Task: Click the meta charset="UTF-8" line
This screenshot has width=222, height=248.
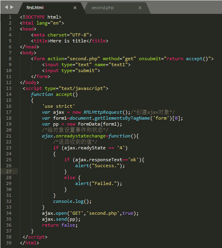Action: pyautogui.click(x=61, y=35)
